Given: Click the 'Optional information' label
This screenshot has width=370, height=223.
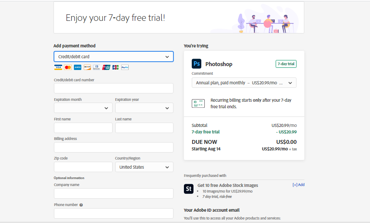Looking at the screenshot, I should tap(69, 178).
